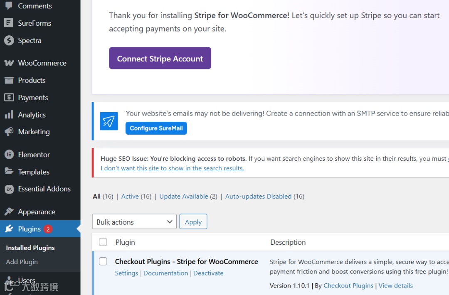Filter plugins by Active
449x295 pixels.
pos(130,196)
